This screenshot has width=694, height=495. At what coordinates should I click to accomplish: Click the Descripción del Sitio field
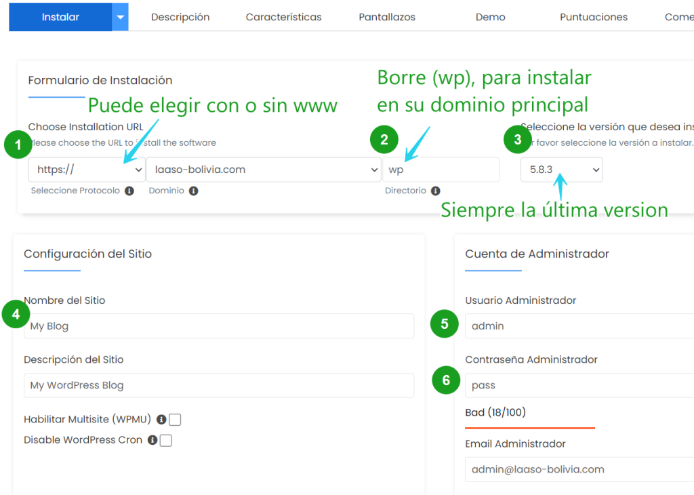[x=219, y=385]
